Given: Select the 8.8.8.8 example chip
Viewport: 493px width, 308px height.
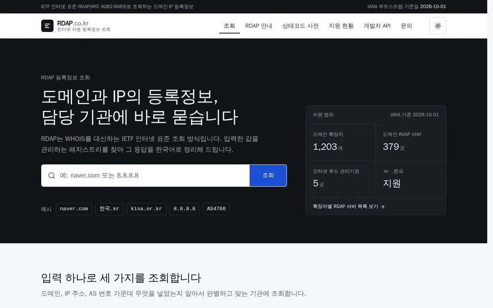Looking at the screenshot, I should tap(184, 209).
